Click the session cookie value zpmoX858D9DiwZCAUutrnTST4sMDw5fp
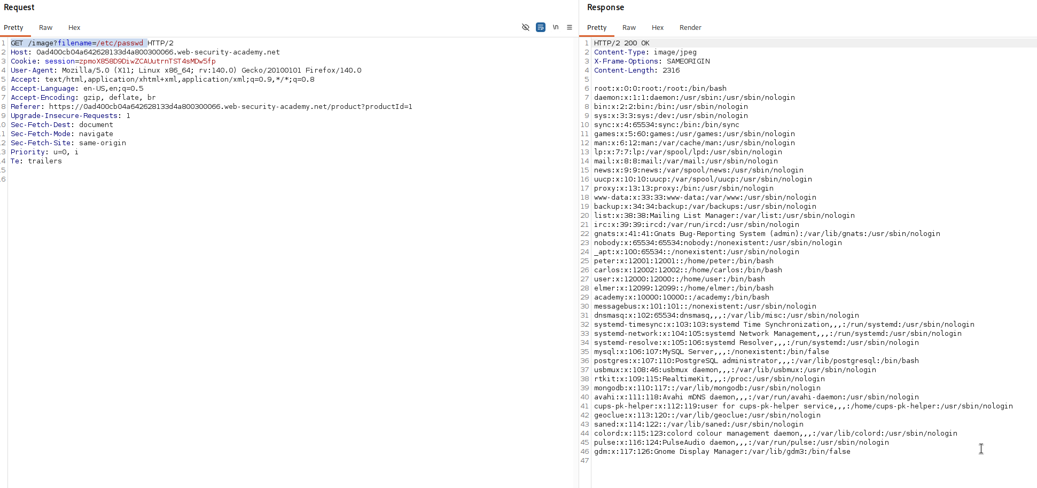Screen dimensions: 1037x488 (x=147, y=61)
